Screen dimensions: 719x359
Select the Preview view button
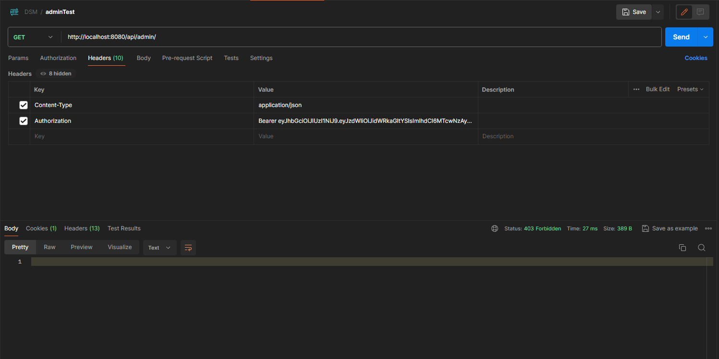82,247
